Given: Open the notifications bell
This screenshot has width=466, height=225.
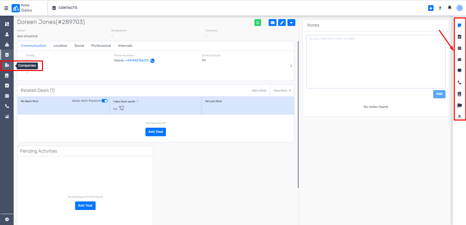Looking at the screenshot, I should (450, 8).
